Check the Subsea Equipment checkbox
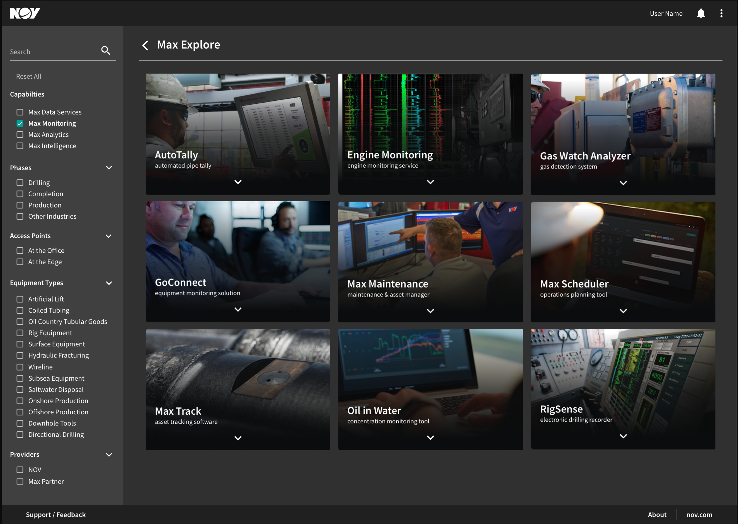This screenshot has height=524, width=738. pos(20,379)
